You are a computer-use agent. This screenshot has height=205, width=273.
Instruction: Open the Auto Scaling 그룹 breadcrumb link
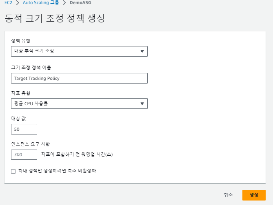[41, 2]
